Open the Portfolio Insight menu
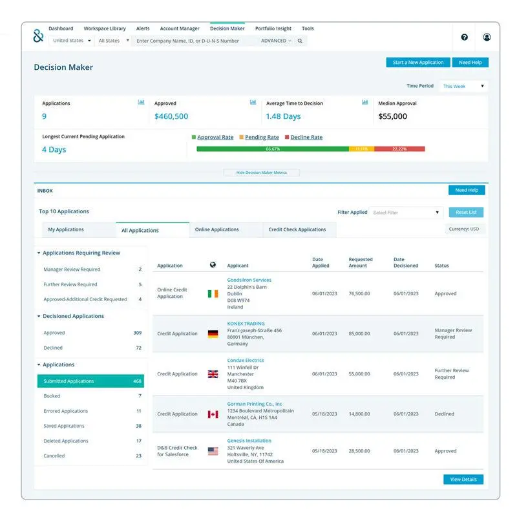This screenshot has height=517, width=517. 273,28
